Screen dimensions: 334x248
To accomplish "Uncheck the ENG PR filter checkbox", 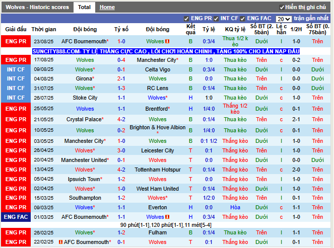I will point(186,19).
